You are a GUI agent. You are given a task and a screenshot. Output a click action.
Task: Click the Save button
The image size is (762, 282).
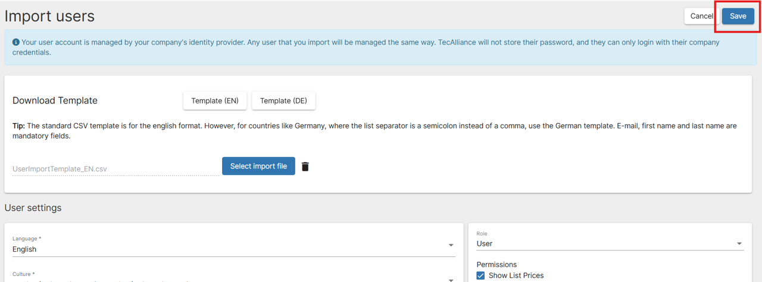(x=738, y=16)
